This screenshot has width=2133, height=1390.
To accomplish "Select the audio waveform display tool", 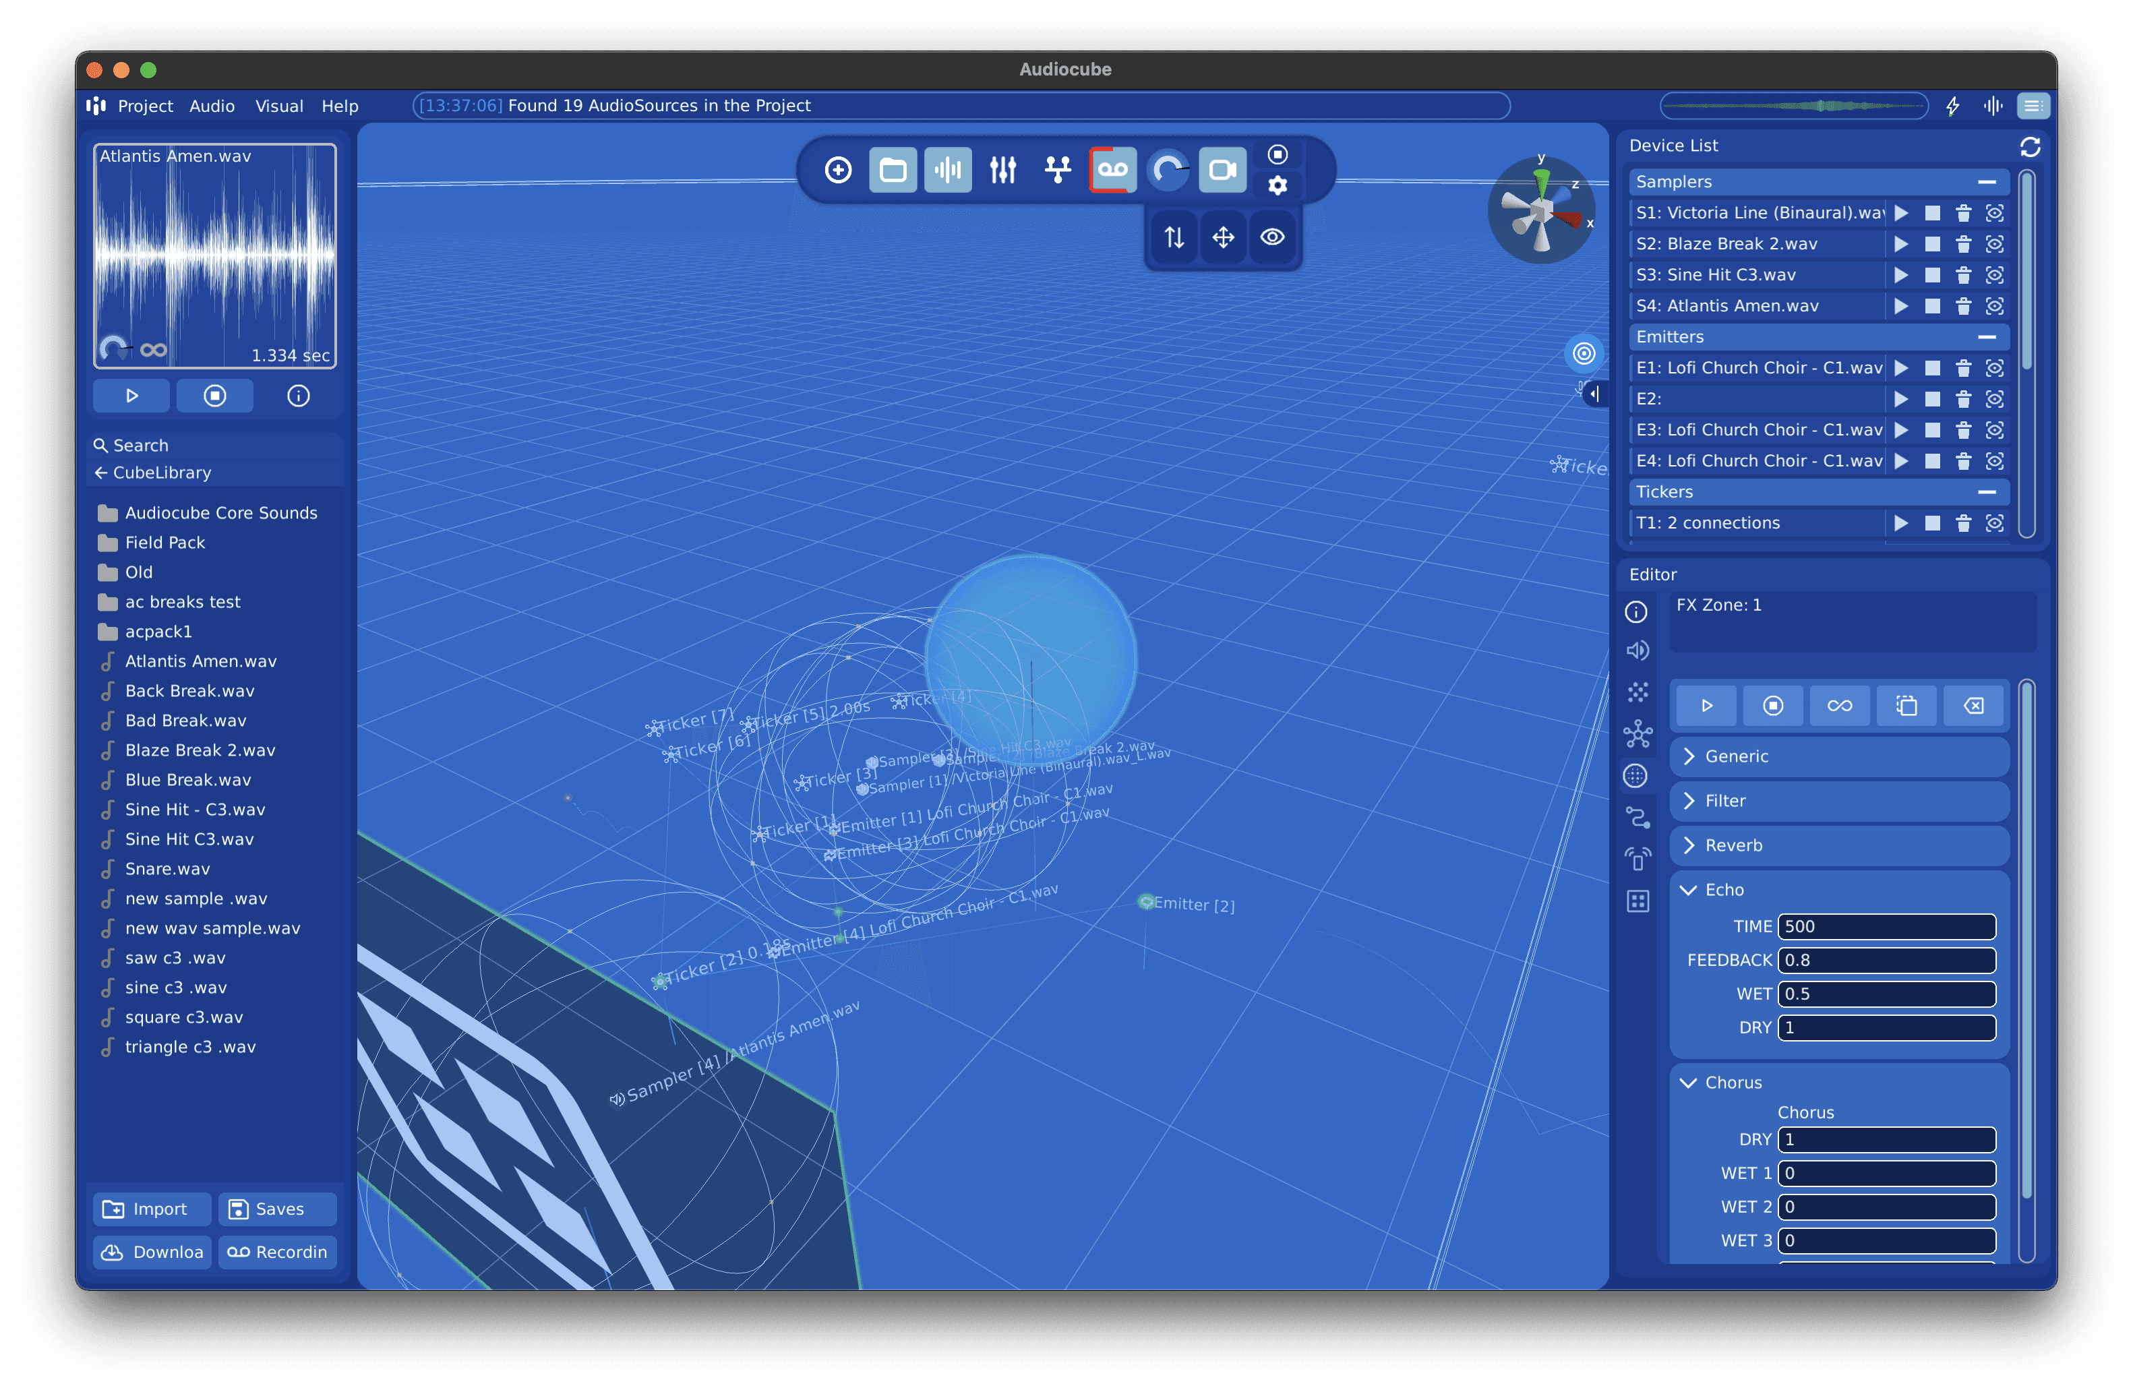I will (945, 168).
